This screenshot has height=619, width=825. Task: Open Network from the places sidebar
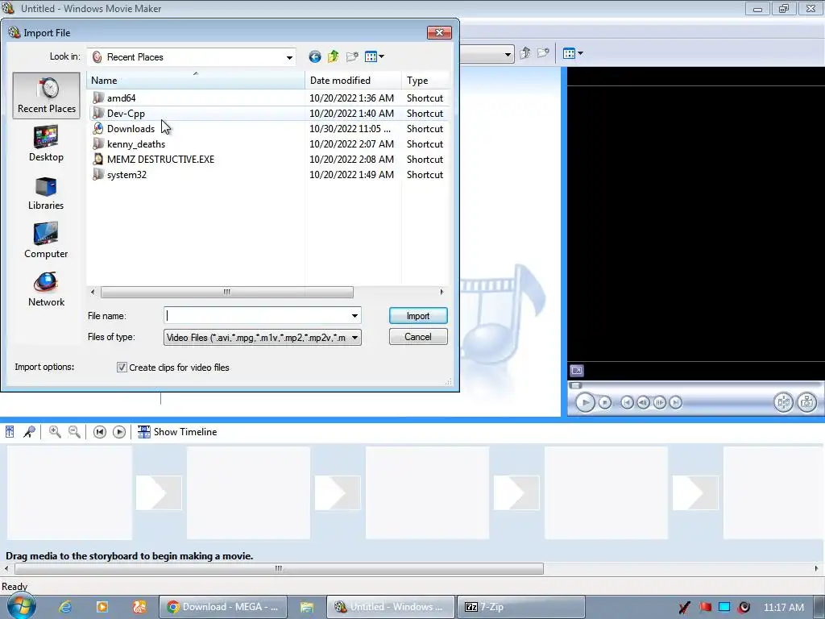click(x=46, y=289)
